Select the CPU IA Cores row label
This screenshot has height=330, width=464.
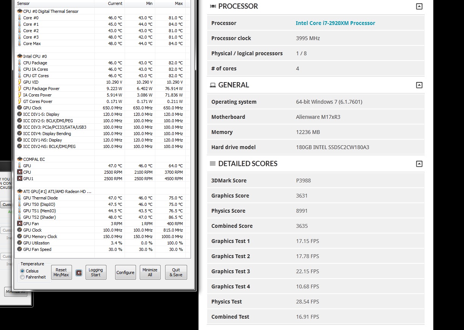[x=36, y=69]
